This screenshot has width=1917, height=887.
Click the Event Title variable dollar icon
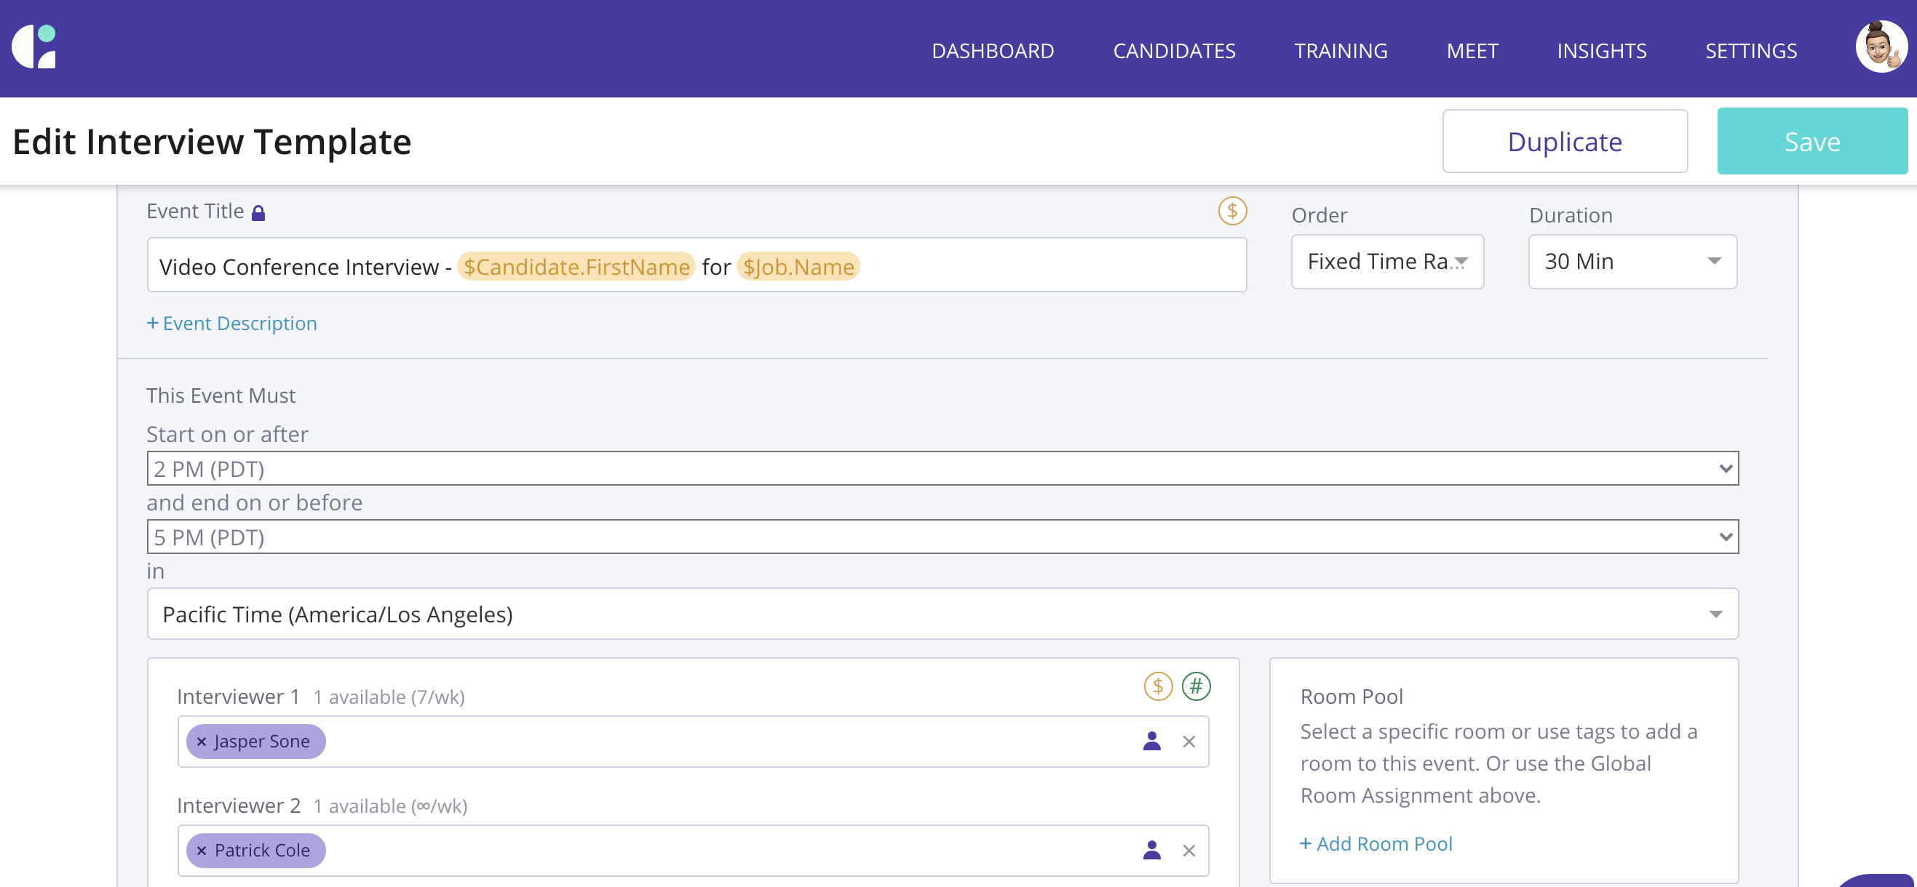[1231, 211]
